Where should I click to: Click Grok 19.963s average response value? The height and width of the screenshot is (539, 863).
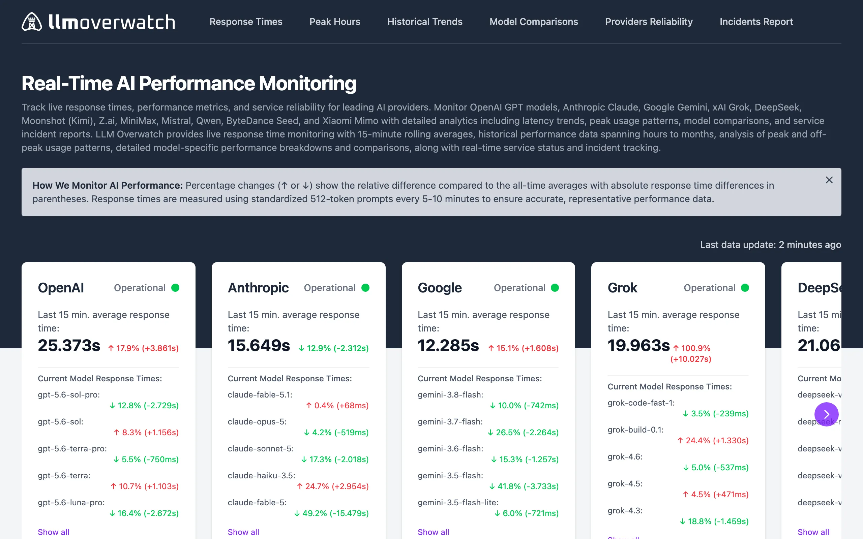(x=639, y=345)
